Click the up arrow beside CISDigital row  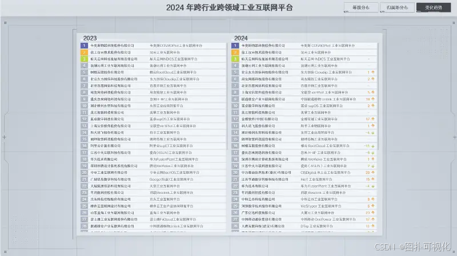(373, 173)
